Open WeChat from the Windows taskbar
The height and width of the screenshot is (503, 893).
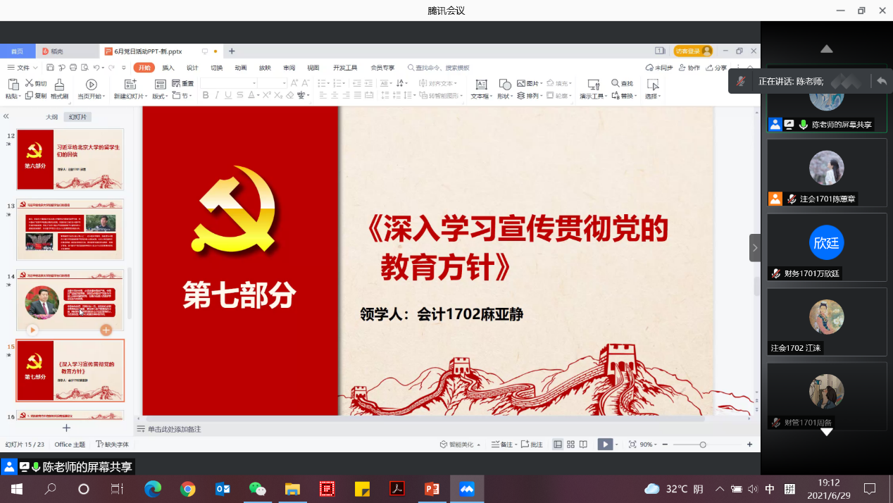click(258, 489)
